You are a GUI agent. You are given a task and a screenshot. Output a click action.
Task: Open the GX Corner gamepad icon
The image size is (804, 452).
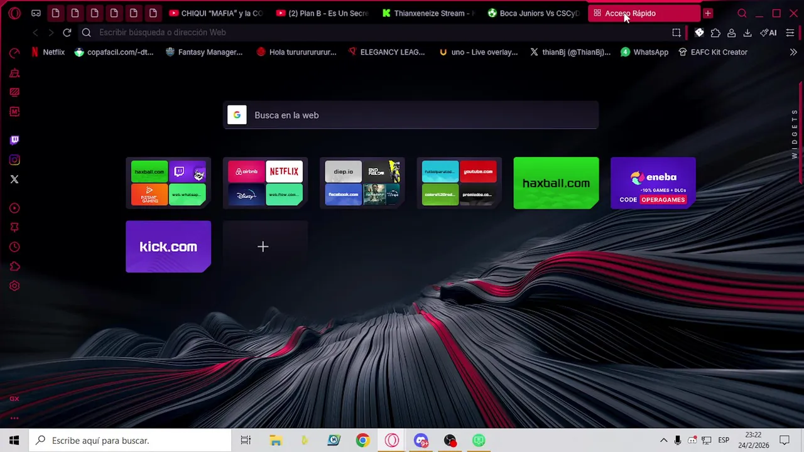click(x=36, y=13)
